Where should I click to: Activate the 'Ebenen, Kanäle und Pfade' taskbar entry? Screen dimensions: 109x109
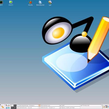click(70, 108)
